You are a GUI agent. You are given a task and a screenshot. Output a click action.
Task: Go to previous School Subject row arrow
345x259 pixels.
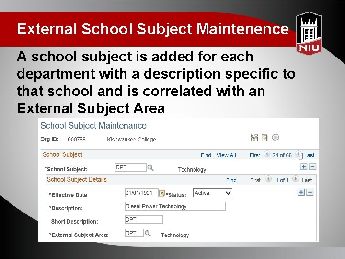click(x=267, y=154)
